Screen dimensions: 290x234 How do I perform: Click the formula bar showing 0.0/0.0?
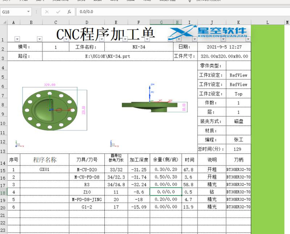(183, 12)
